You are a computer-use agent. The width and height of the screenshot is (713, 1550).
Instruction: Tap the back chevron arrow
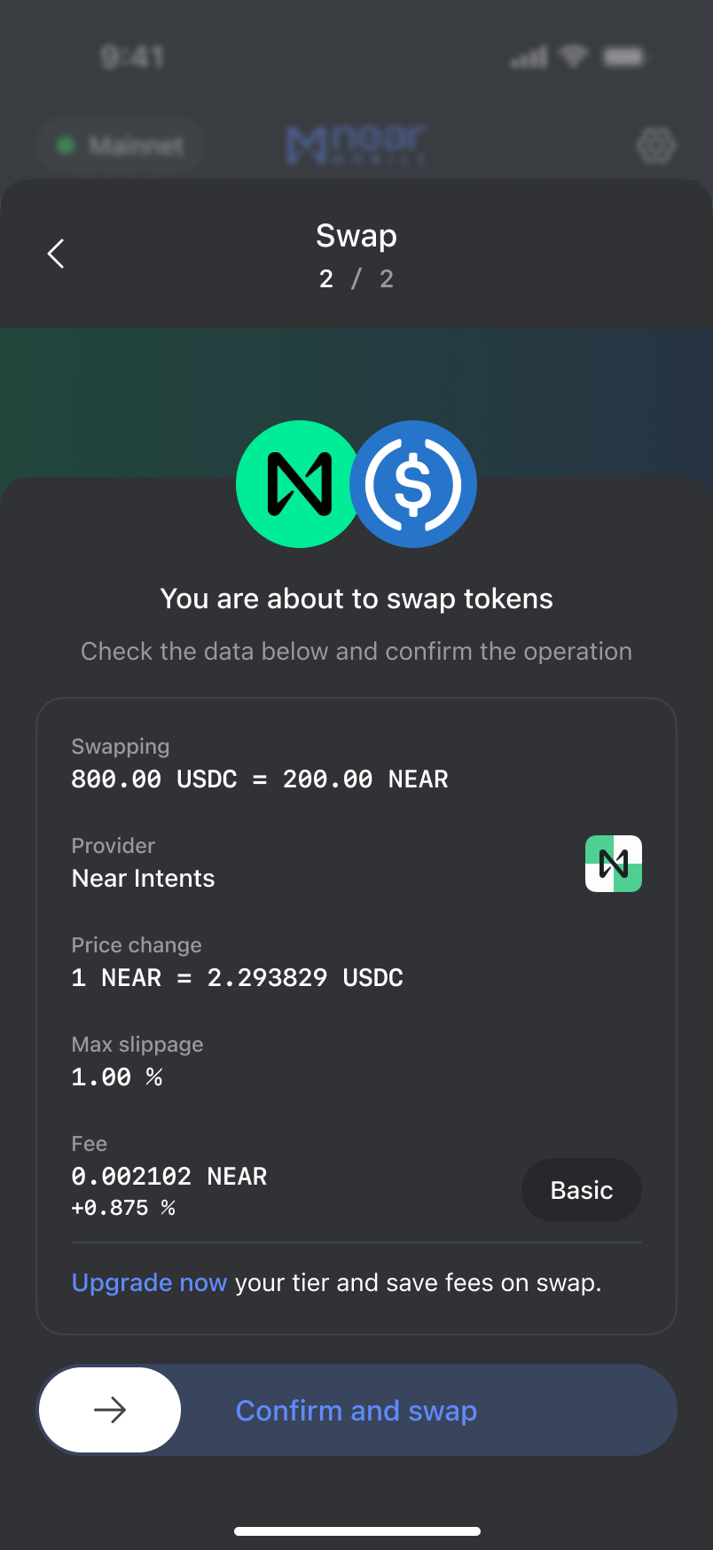click(x=56, y=254)
